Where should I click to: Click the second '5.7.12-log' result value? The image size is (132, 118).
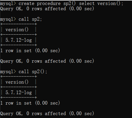18,93
